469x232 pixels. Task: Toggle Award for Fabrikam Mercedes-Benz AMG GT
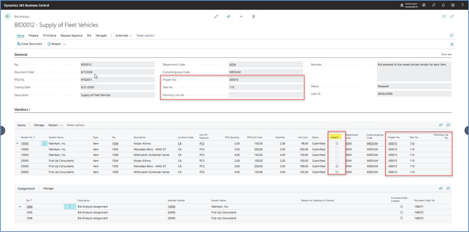coord(337,149)
